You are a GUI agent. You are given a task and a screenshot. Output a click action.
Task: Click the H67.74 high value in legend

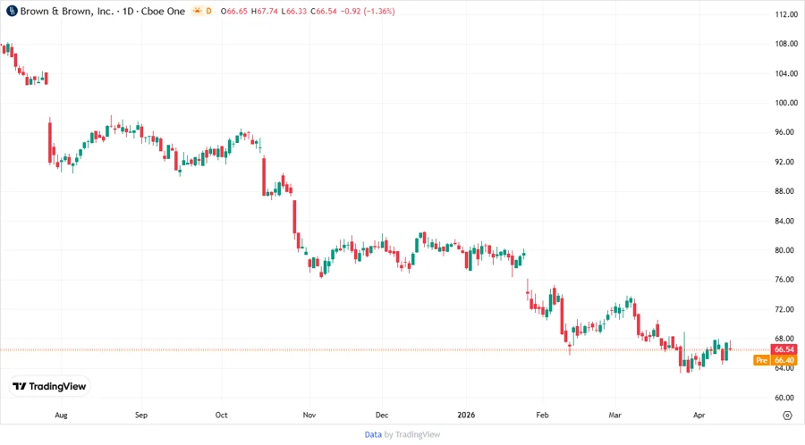tap(265, 11)
